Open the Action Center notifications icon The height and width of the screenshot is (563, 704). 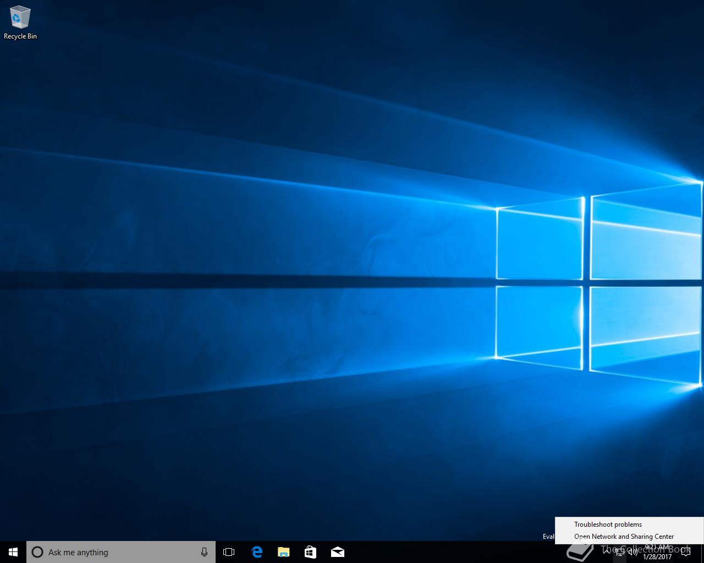point(685,552)
